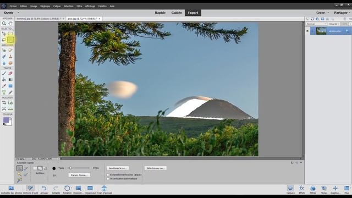Open Effets fx panel
The height and width of the screenshot is (198, 352).
click(x=302, y=190)
